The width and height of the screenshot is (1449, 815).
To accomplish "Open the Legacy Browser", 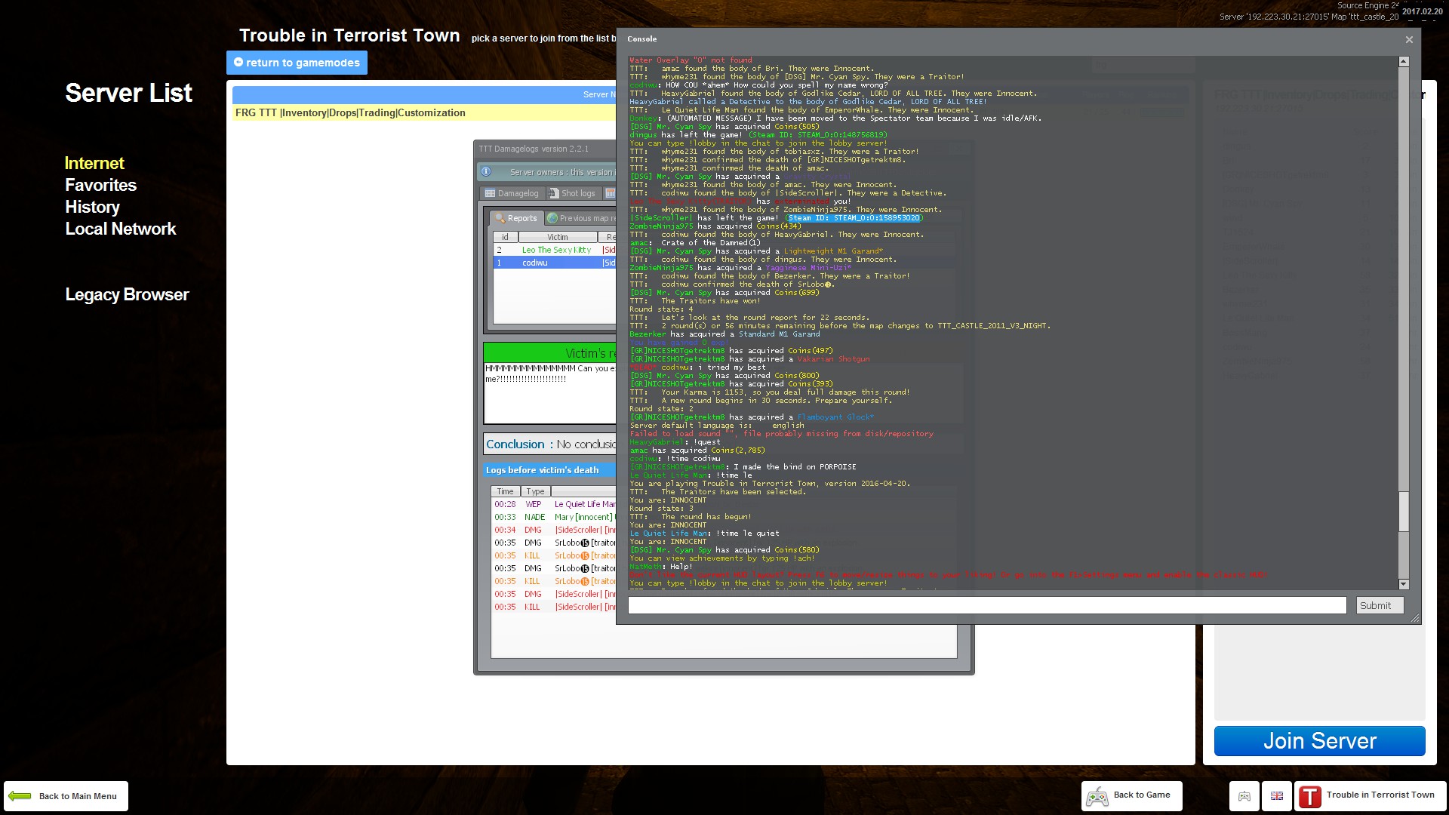I will [127, 294].
